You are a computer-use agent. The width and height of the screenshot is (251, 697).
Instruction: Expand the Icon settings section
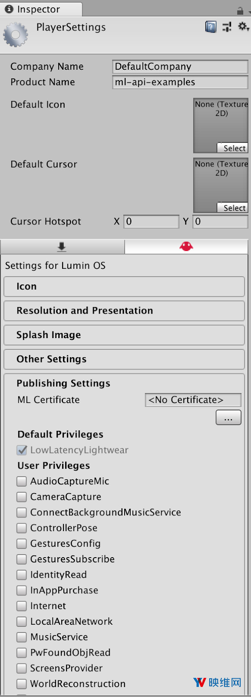coord(124,287)
